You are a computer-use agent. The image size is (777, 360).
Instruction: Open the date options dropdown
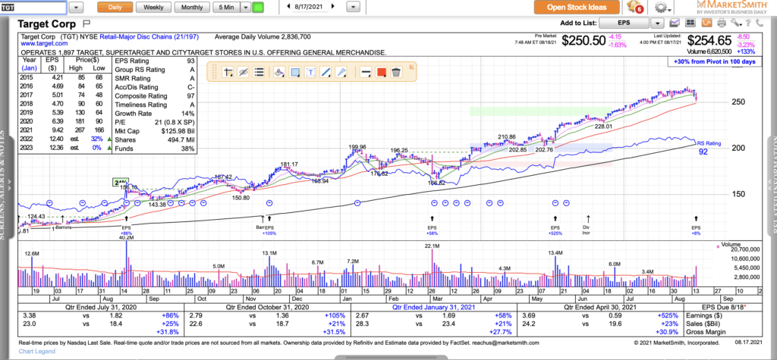pyautogui.click(x=353, y=8)
